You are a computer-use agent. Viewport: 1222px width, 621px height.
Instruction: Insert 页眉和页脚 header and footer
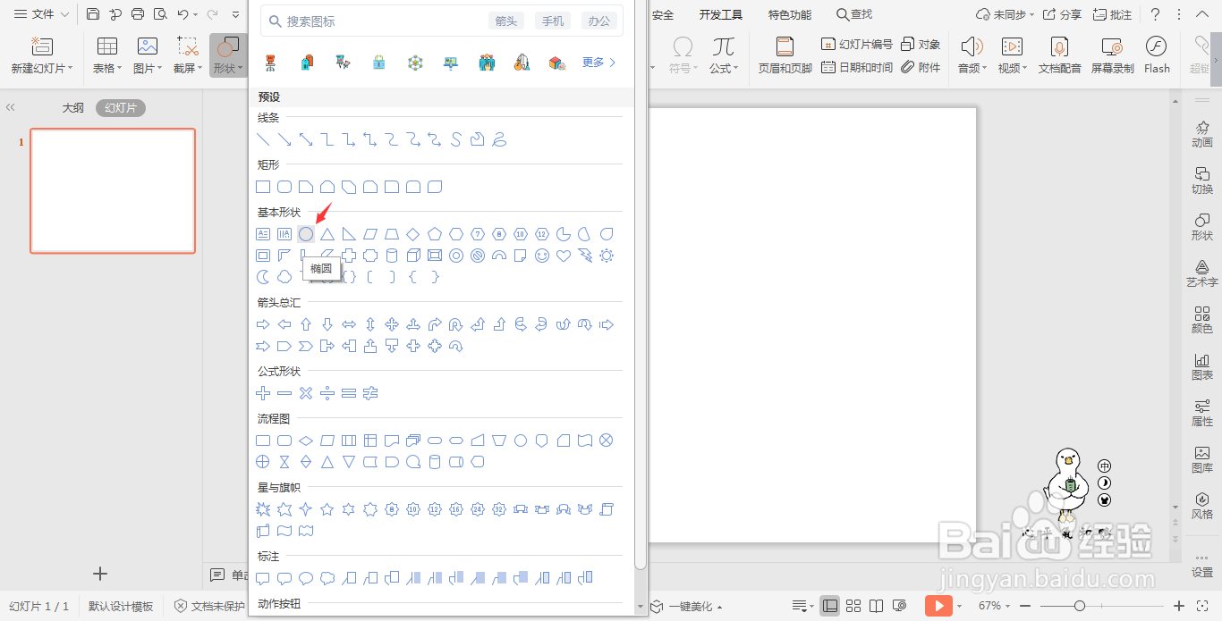[785, 55]
